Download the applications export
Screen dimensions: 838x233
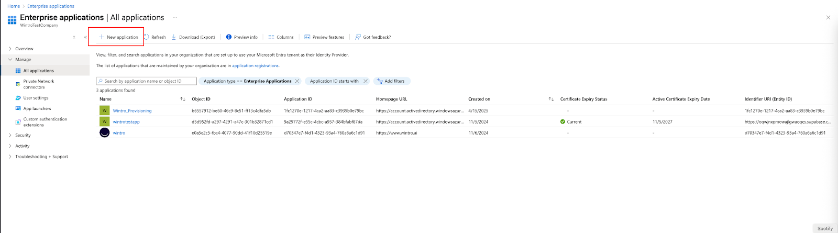point(193,37)
